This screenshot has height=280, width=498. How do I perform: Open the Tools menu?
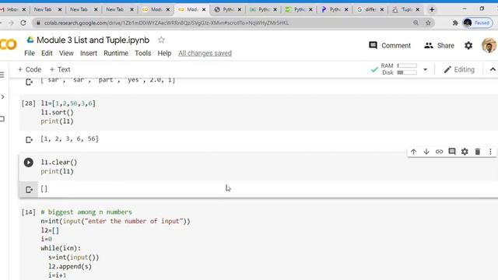click(x=143, y=54)
